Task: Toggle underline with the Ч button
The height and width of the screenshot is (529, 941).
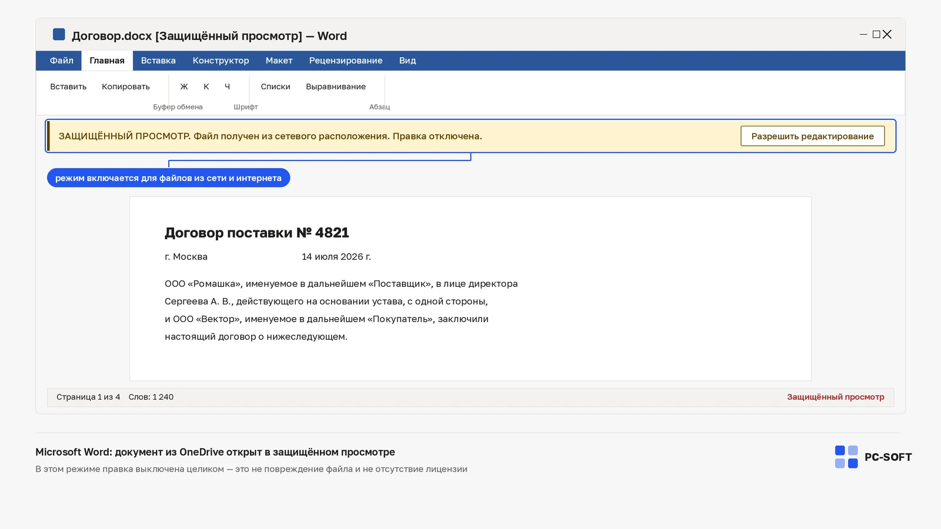Action: click(227, 86)
